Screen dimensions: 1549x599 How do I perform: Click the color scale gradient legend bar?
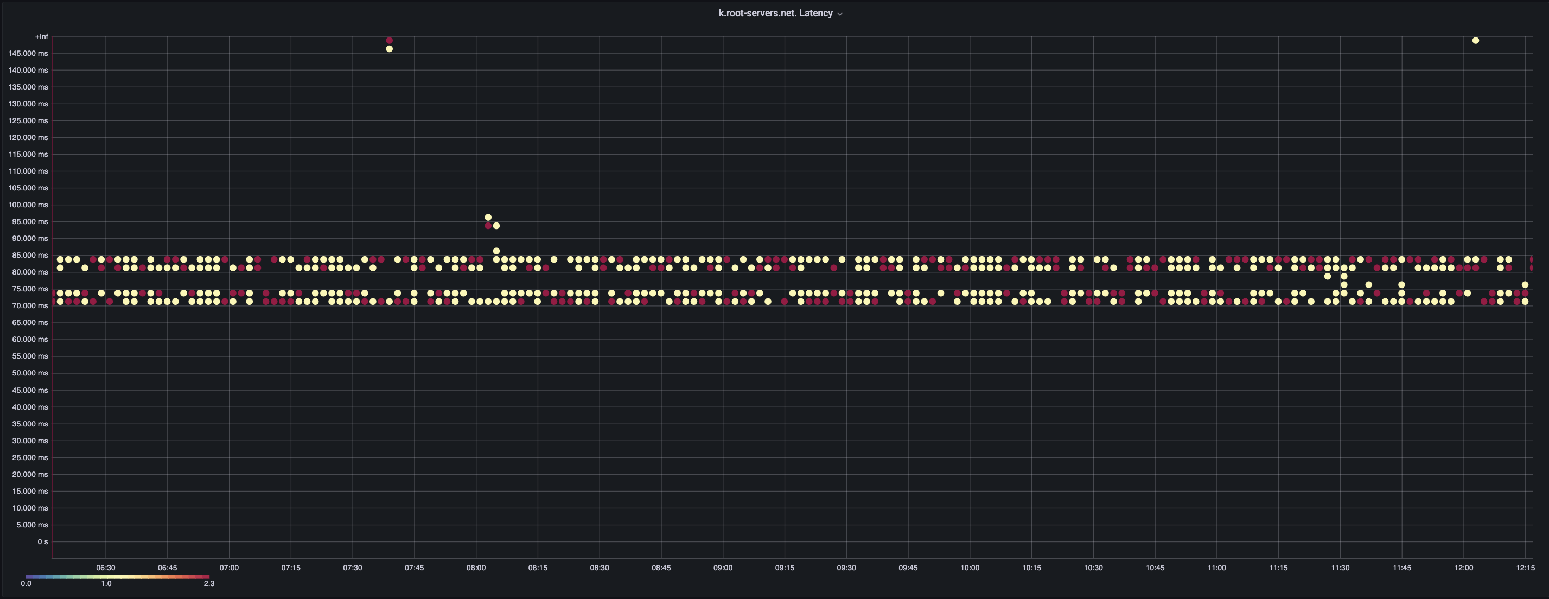pos(117,577)
